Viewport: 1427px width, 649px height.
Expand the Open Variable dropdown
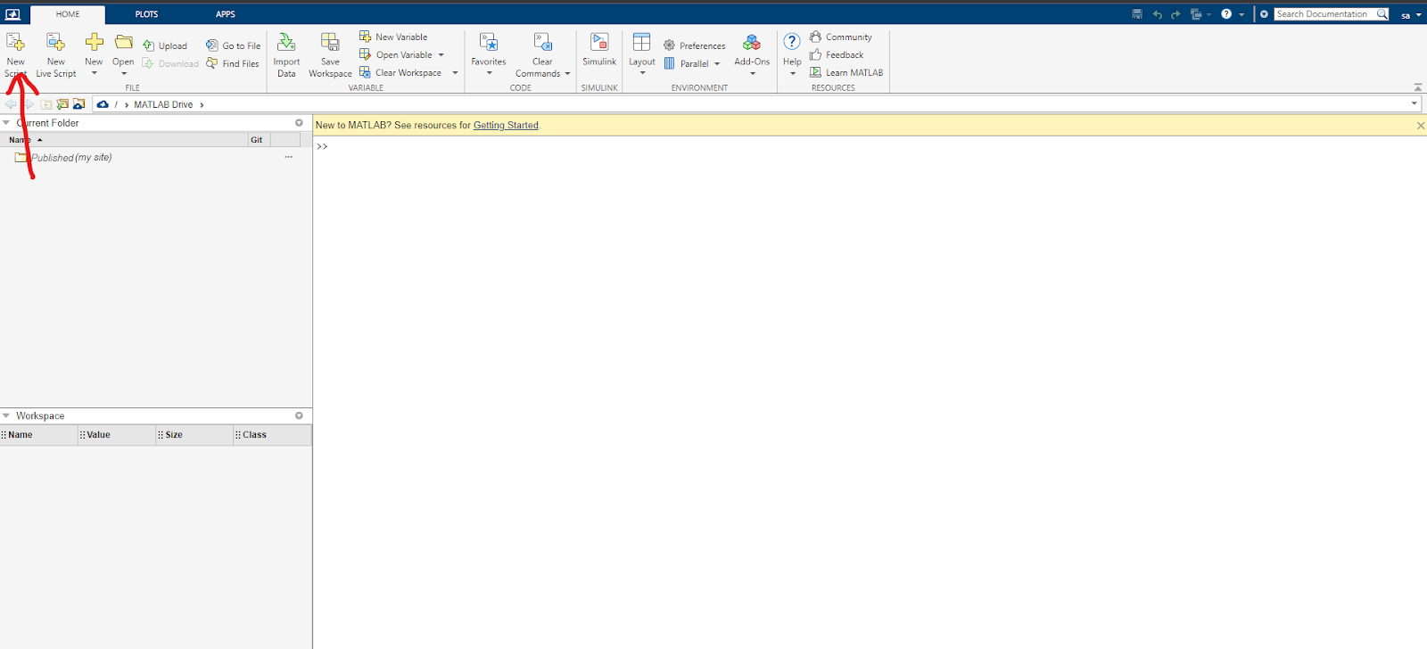tap(441, 55)
